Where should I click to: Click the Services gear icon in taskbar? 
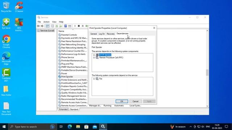click(103, 127)
